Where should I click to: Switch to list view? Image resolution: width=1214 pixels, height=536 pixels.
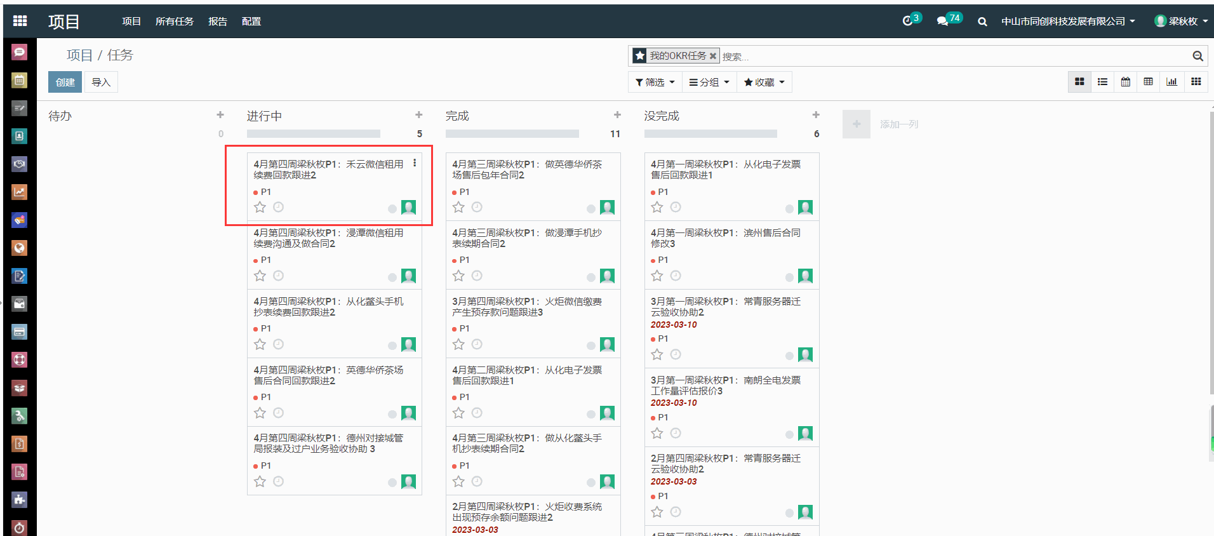pos(1102,82)
